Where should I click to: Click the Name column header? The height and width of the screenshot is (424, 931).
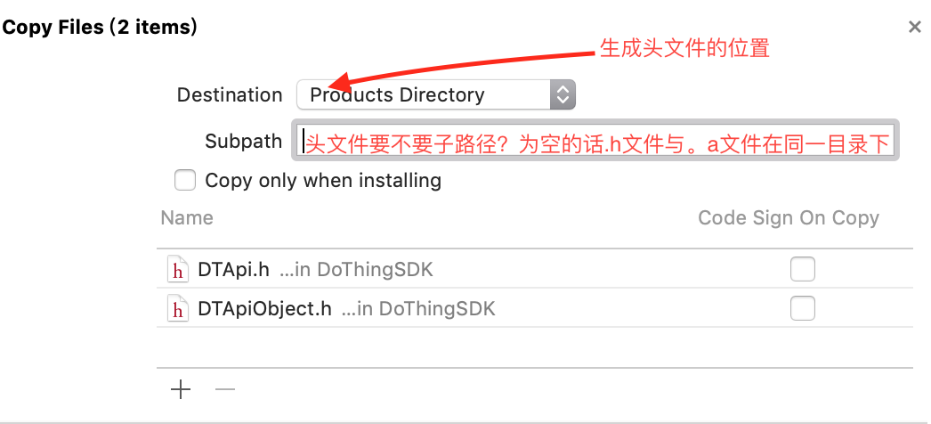point(186,218)
